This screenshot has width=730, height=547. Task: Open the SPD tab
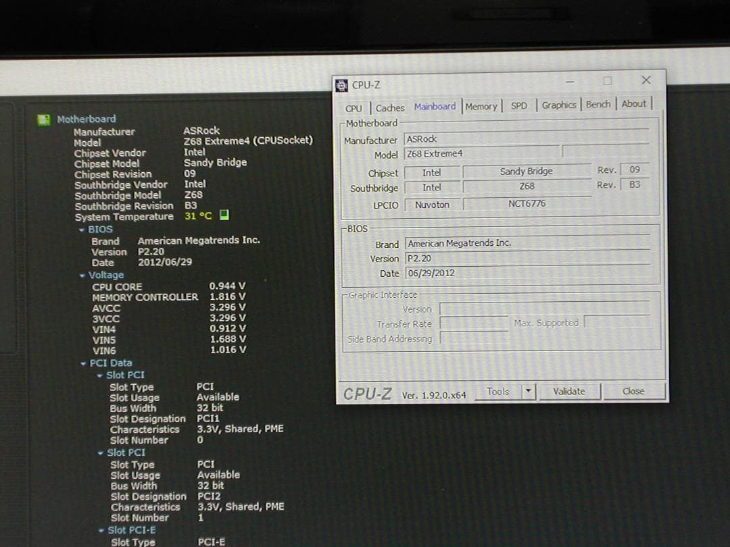coord(519,106)
